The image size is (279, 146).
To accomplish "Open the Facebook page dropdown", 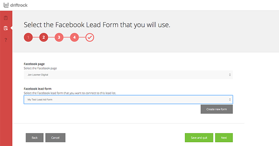I will click(128, 75).
